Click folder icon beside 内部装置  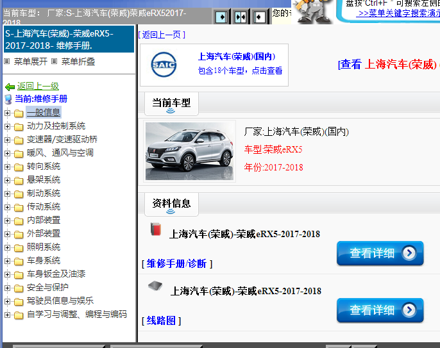coord(19,221)
